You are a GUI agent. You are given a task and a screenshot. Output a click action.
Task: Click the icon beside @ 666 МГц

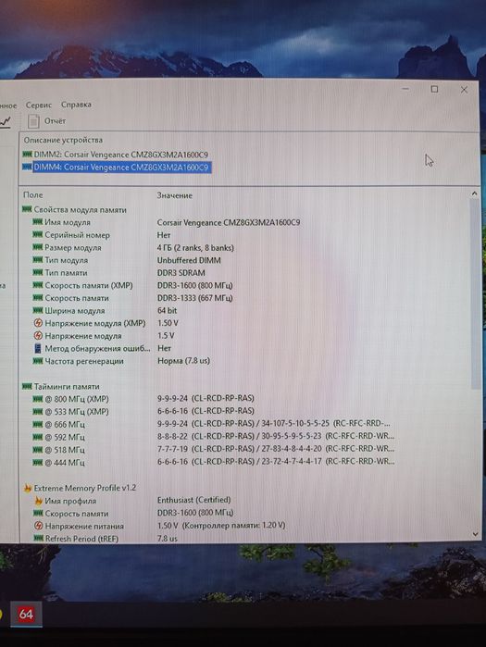tap(38, 424)
